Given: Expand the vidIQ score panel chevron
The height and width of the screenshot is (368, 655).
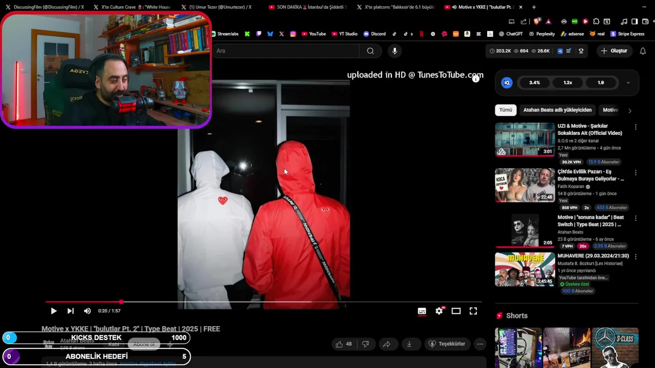Looking at the screenshot, I should coord(628,83).
